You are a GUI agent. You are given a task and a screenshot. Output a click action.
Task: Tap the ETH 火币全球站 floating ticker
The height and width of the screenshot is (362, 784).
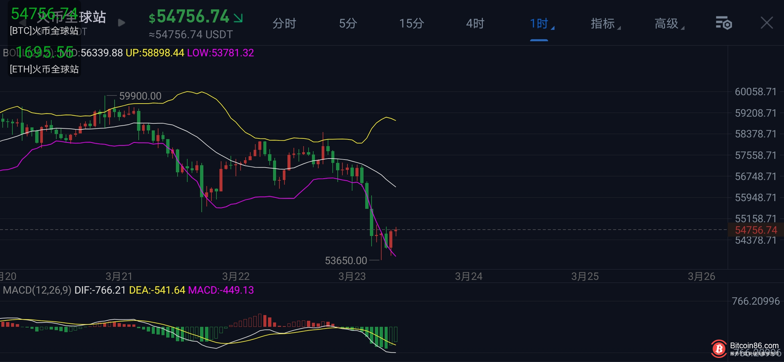click(44, 60)
